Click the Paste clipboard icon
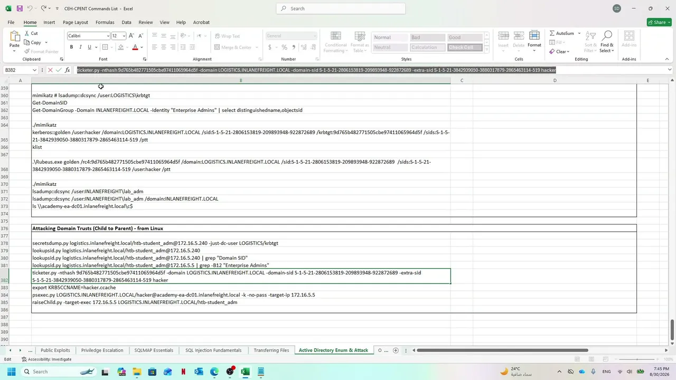The height and width of the screenshot is (380, 676). click(14, 36)
